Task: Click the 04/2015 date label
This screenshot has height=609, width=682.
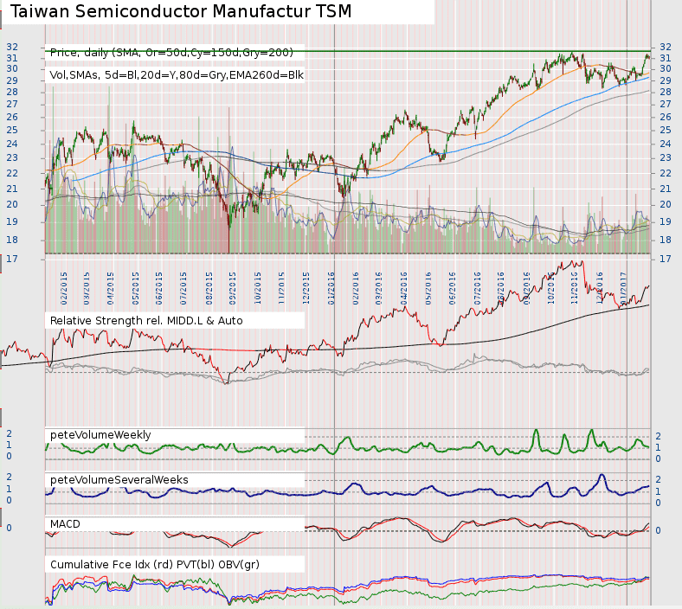Action: coord(110,288)
